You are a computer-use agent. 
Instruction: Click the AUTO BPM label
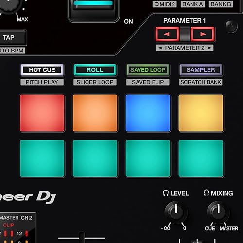click(x=12, y=51)
